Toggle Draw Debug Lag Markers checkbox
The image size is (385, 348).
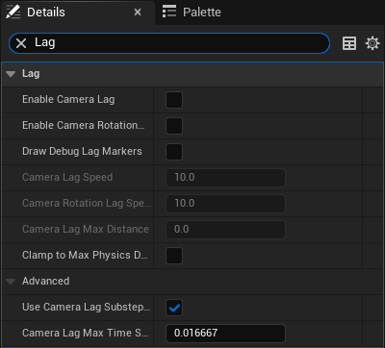(174, 152)
